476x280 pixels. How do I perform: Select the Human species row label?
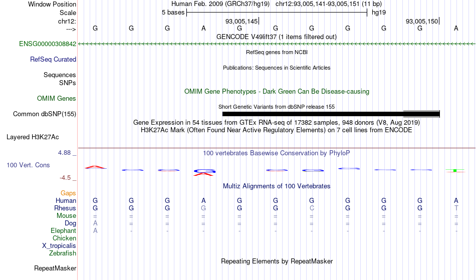pyautogui.click(x=66, y=201)
